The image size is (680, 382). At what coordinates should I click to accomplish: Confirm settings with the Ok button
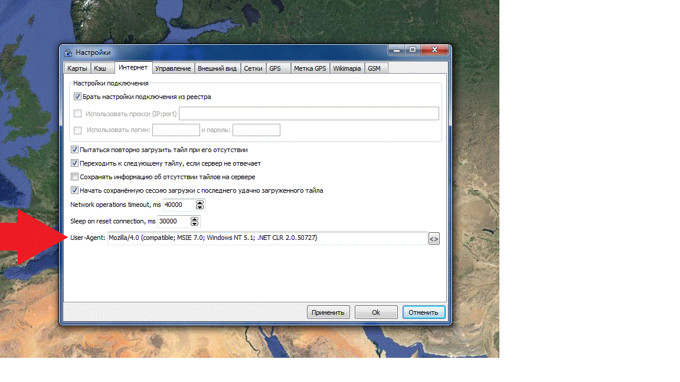(376, 312)
